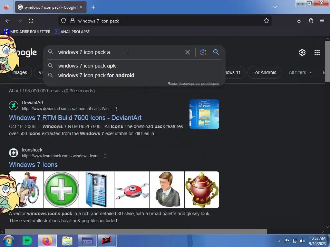
Task: Submit search with the magnifier button
Action: coord(216,52)
